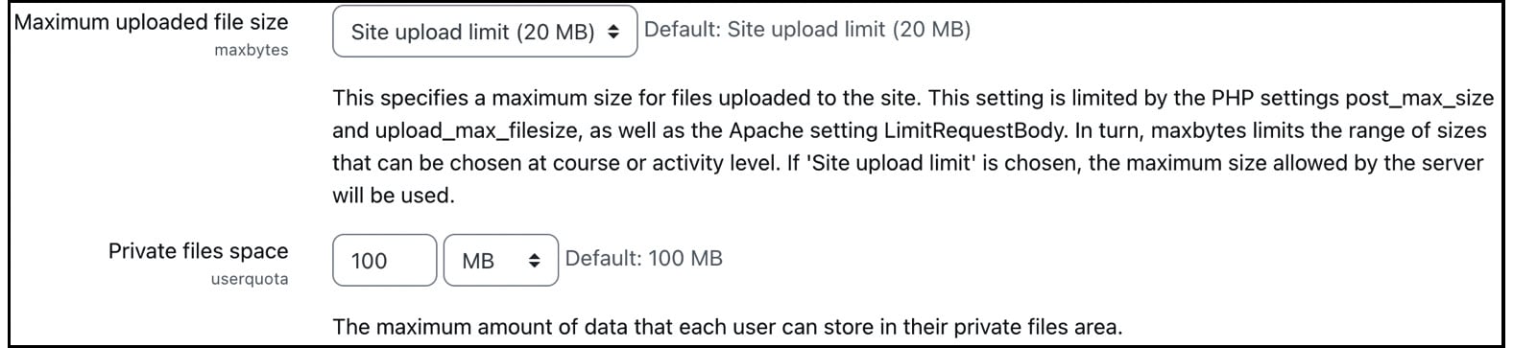
Task: Focus the Private files space value field
Action: pos(384,260)
